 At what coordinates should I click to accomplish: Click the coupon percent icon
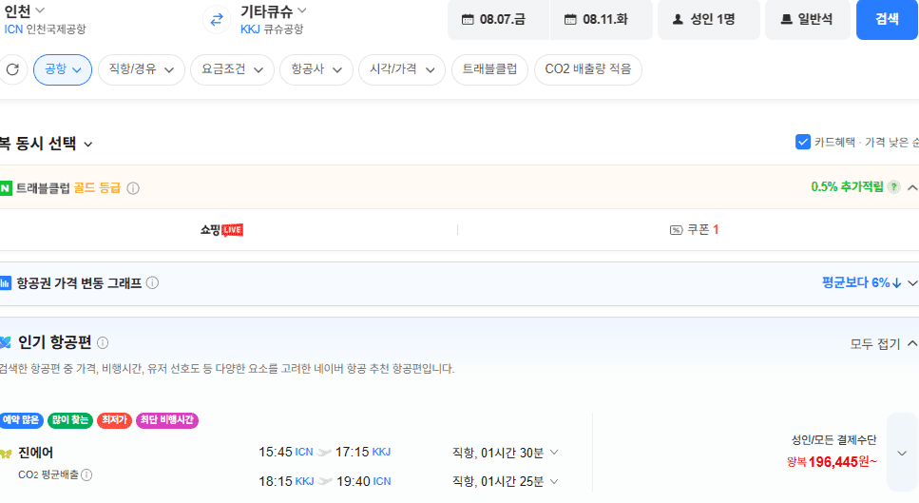(676, 230)
